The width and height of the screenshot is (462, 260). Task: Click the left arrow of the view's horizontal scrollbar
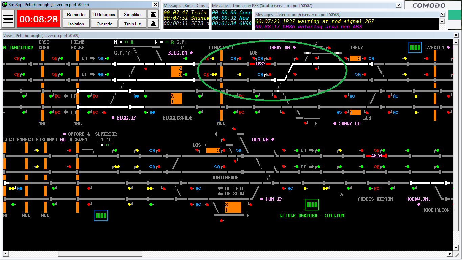point(5,254)
